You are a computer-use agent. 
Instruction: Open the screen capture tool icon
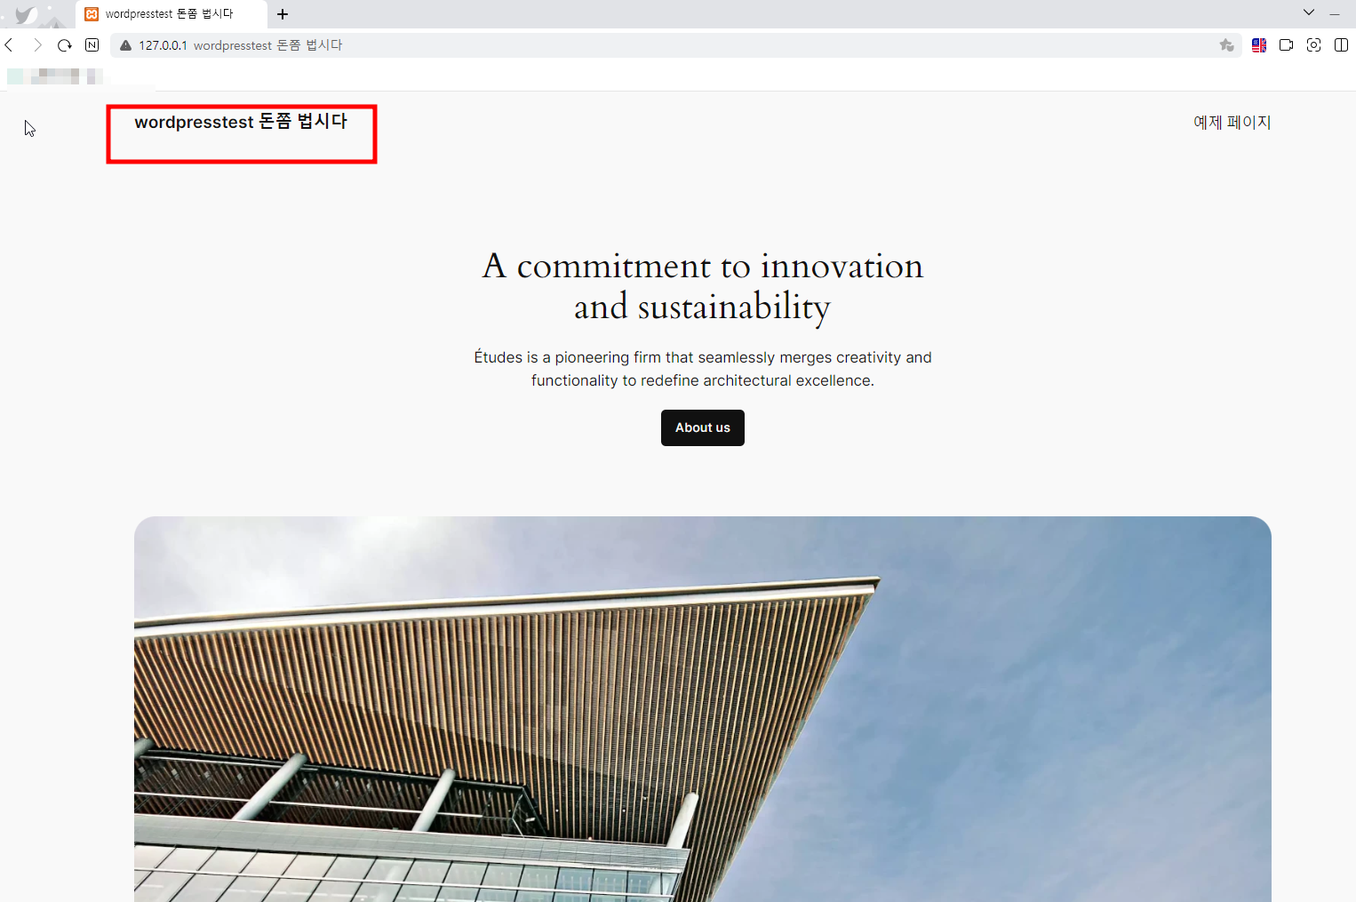point(1313,45)
